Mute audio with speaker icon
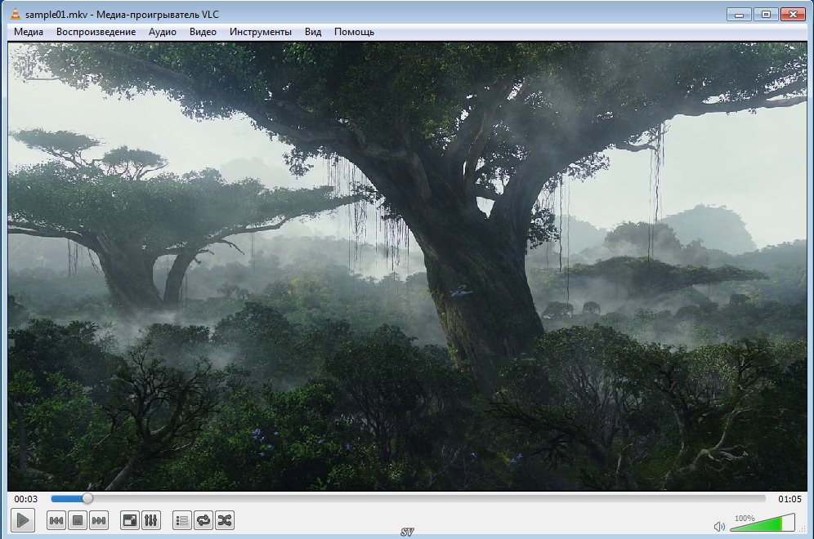814x539 pixels. click(x=719, y=527)
